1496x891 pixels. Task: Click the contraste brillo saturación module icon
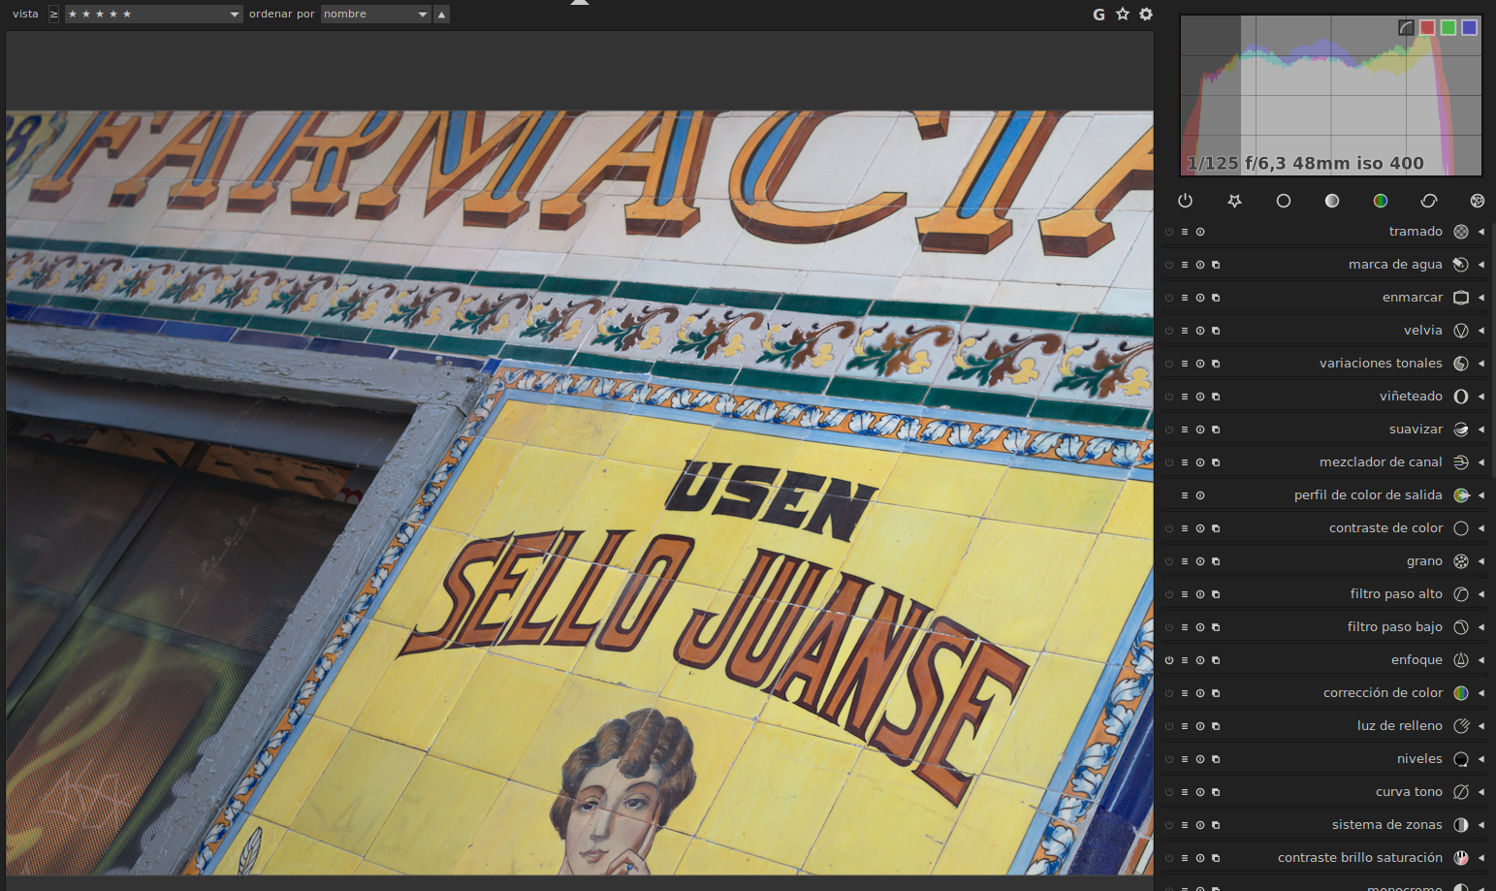coord(1461,858)
